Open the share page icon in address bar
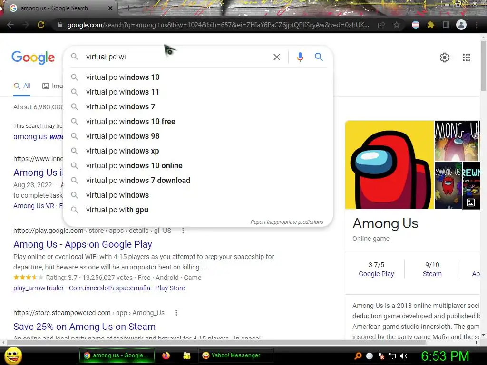Viewport: 487px width, 365px height. [x=381, y=25]
